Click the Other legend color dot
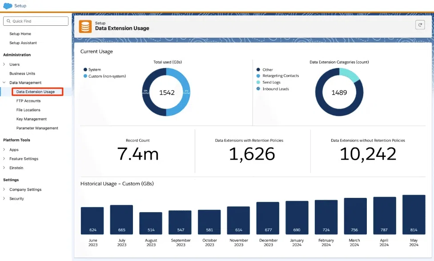The width and height of the screenshot is (434, 261). [258, 69]
